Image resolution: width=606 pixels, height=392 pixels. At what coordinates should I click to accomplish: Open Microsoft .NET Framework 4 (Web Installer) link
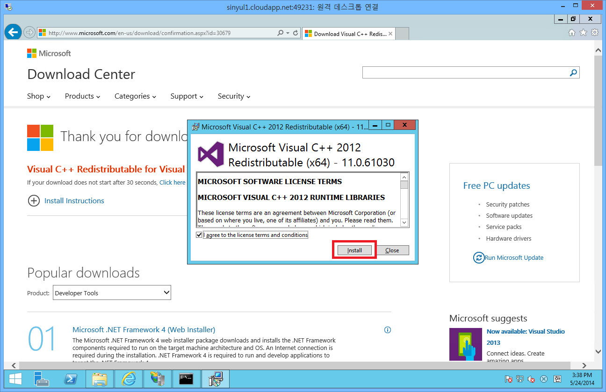[x=144, y=330]
